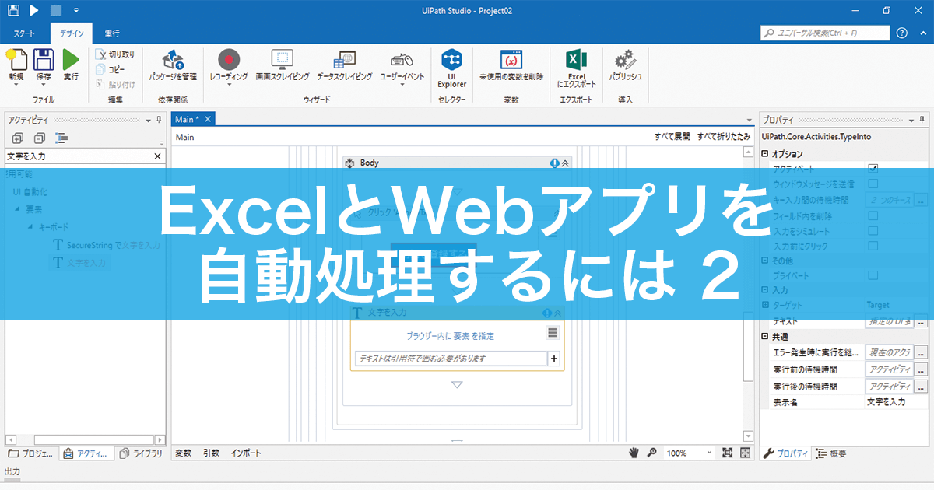Click Excelにエクスポート
934x490 pixels.
pos(576,68)
